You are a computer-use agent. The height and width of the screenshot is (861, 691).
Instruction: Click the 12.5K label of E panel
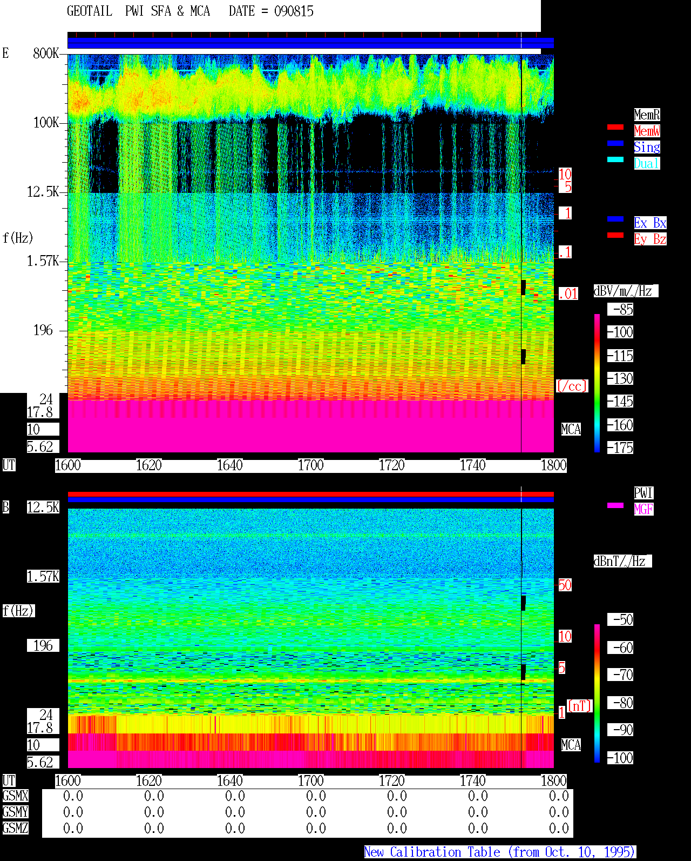tap(43, 191)
